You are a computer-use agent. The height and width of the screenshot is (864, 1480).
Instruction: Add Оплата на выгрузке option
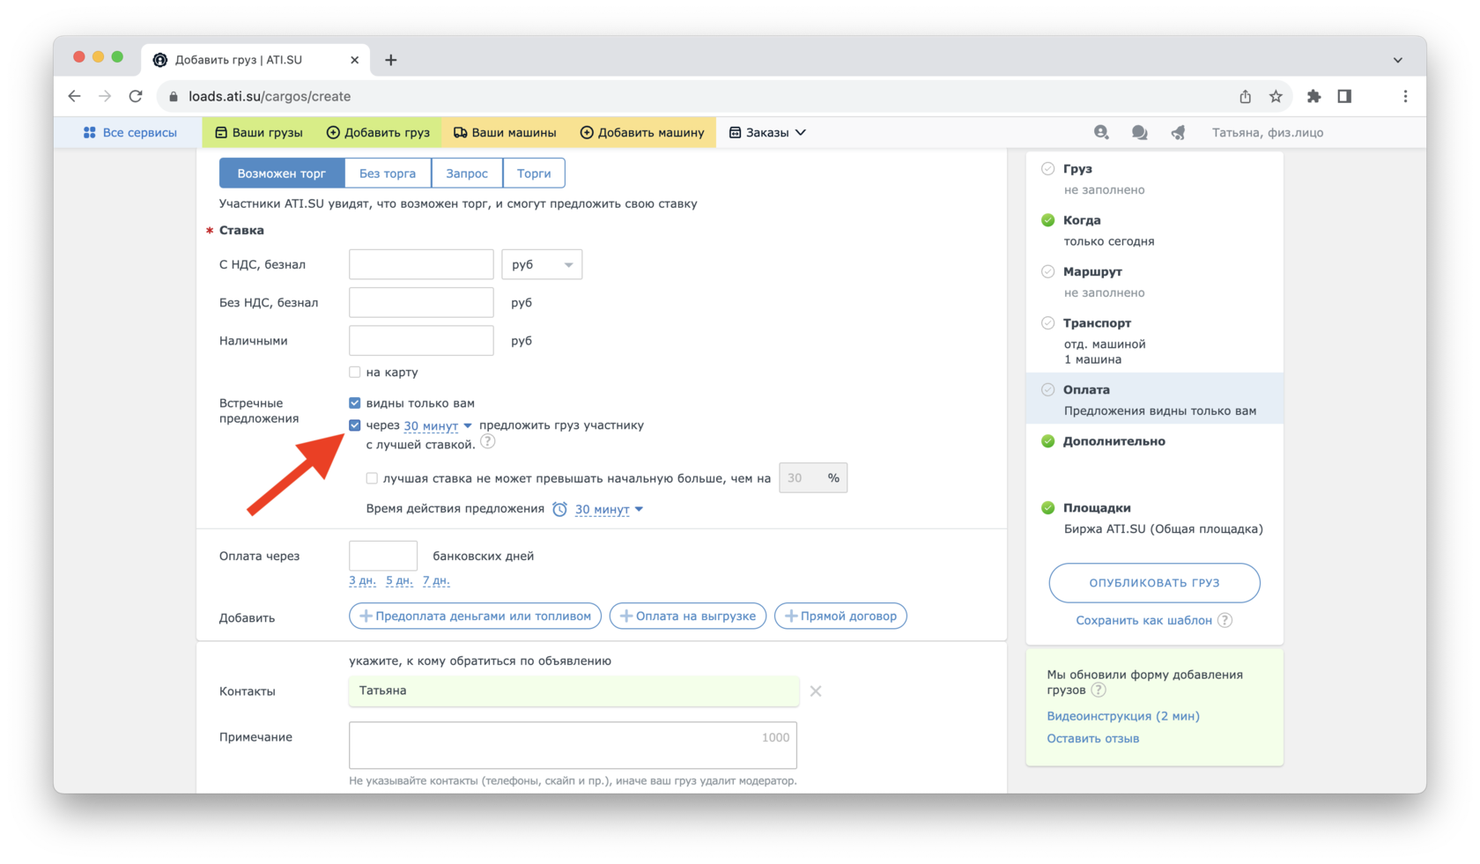coord(688,616)
